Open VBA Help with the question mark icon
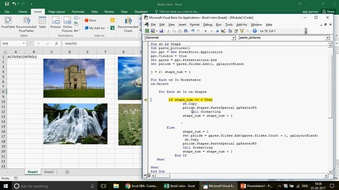 tap(255, 31)
